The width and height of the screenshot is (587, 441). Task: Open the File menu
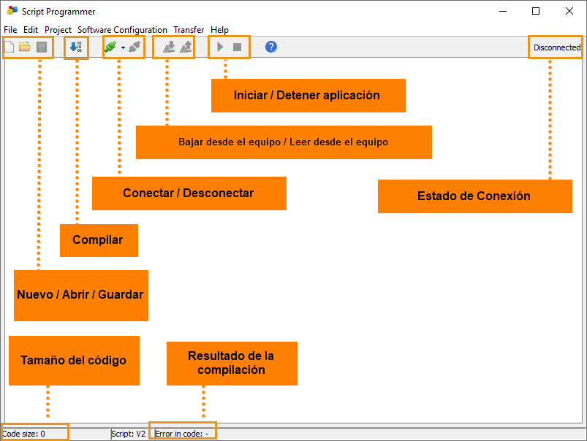(x=10, y=30)
